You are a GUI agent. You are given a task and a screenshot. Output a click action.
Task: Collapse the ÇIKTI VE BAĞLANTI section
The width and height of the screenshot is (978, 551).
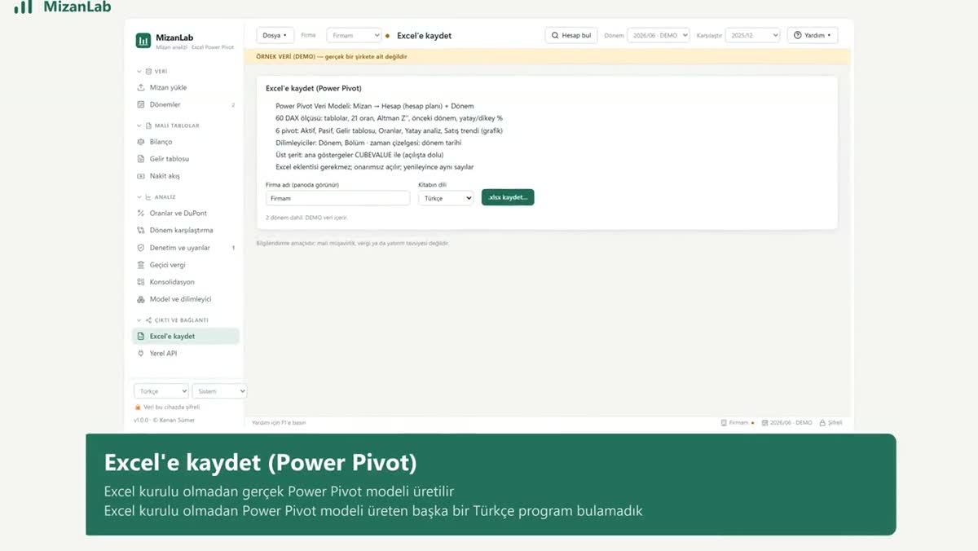coord(139,320)
